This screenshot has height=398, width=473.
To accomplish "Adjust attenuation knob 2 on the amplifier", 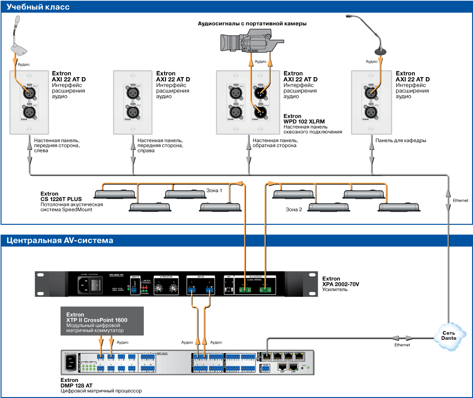I will click(173, 288).
